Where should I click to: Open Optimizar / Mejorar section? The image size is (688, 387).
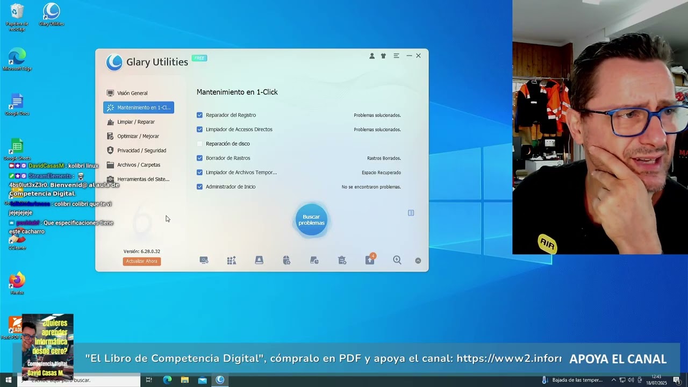(139, 136)
